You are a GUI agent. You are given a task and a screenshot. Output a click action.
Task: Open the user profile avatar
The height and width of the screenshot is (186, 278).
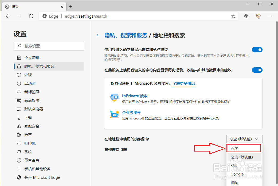tap(258, 16)
